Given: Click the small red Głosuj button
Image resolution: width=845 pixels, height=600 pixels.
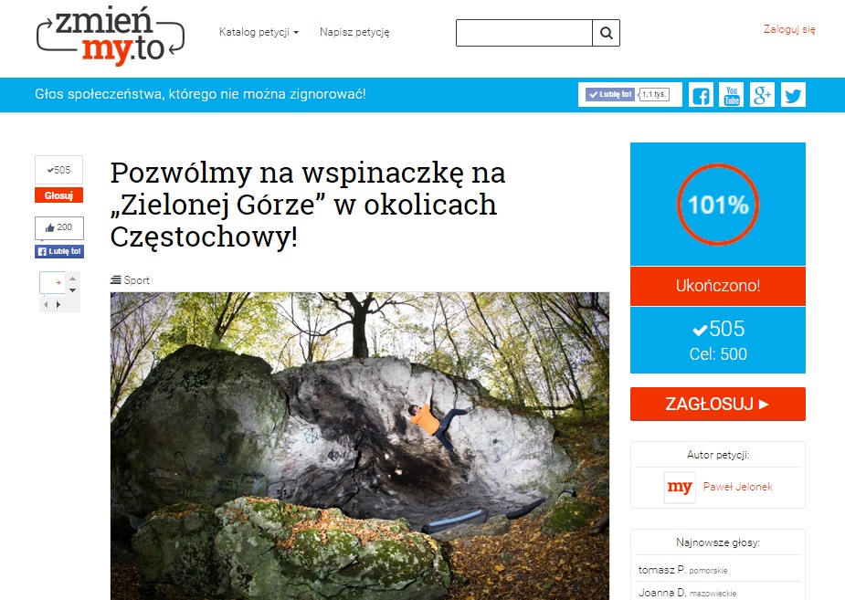Looking at the screenshot, I should 58,195.
